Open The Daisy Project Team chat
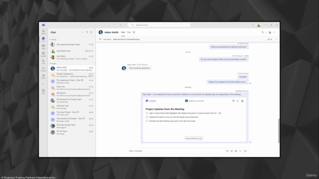The image size is (319, 179). [72, 126]
